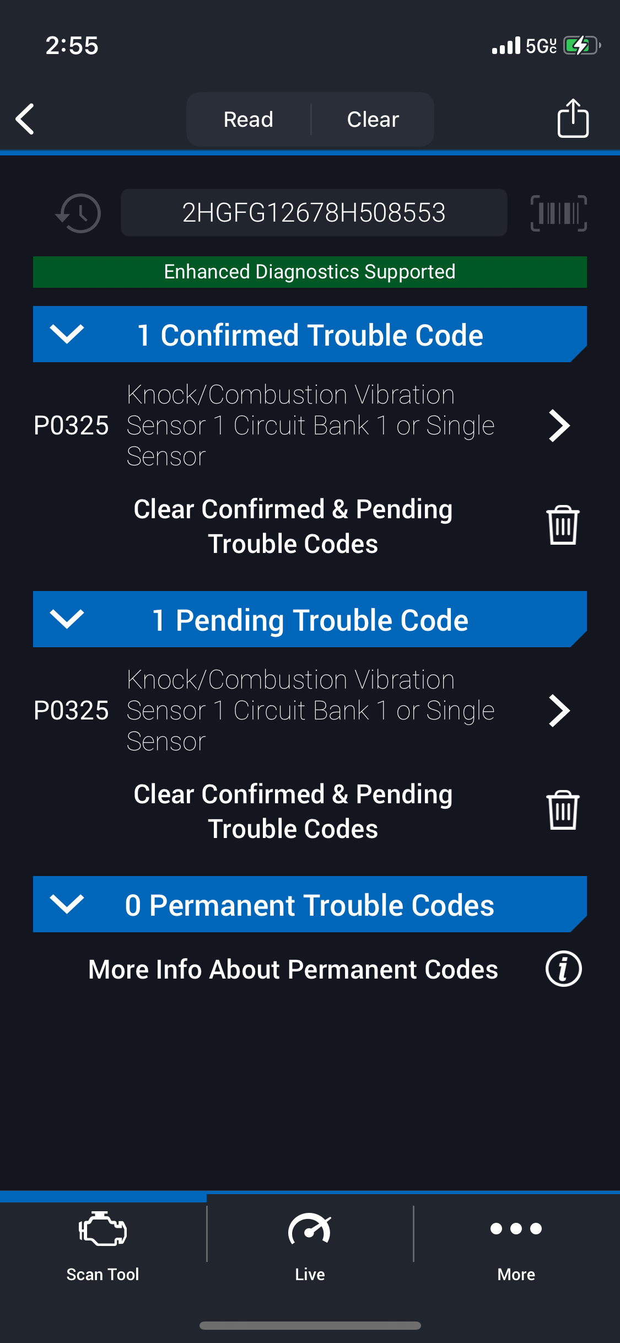This screenshot has height=1343, width=620.
Task: Collapse the Permanent Trouble Codes section
Action: tap(67, 904)
